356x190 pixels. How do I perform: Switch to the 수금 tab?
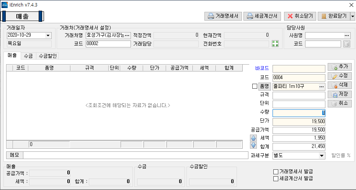point(28,56)
